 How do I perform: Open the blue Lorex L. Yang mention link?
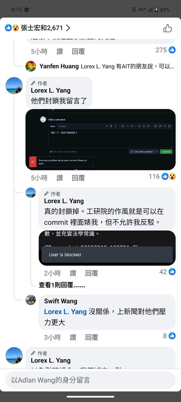click(66, 312)
